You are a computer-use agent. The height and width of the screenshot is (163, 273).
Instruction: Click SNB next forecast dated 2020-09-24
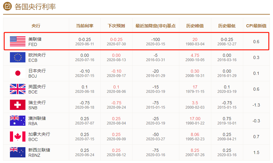coord(116,105)
